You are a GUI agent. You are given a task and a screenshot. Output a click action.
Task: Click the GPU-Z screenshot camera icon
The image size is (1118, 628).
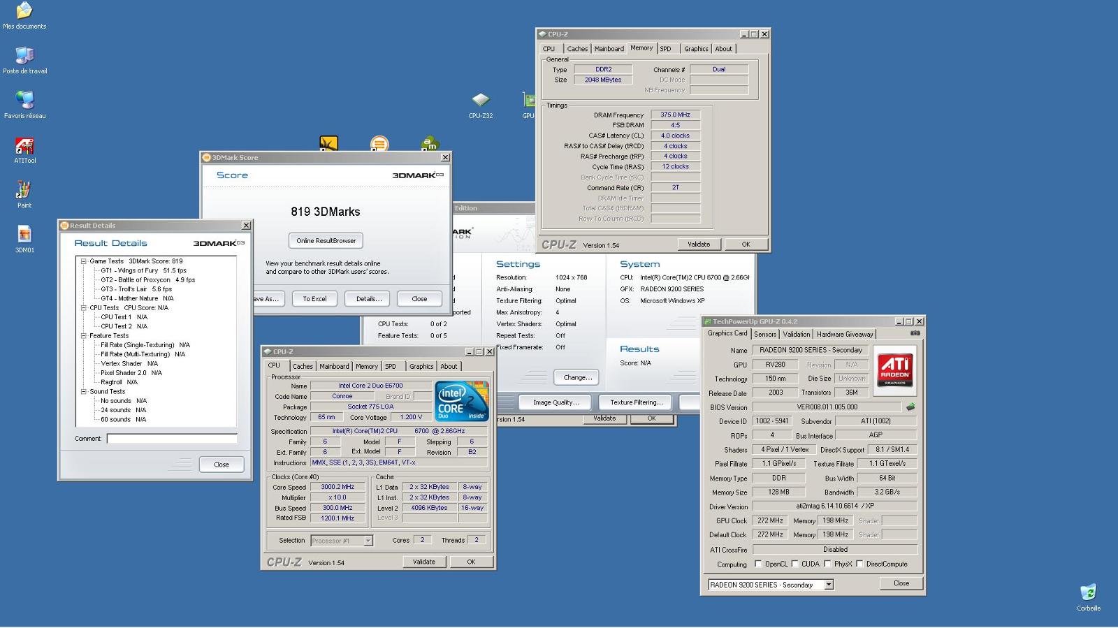tap(915, 333)
